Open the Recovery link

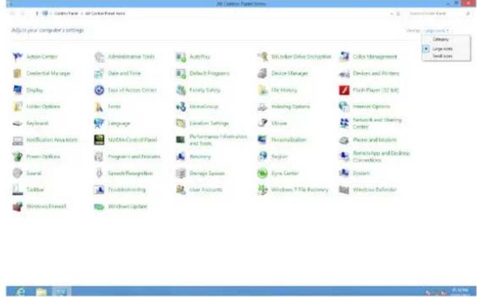(200, 156)
